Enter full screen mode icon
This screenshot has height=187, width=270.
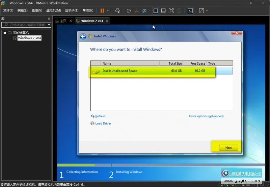(x=171, y=10)
